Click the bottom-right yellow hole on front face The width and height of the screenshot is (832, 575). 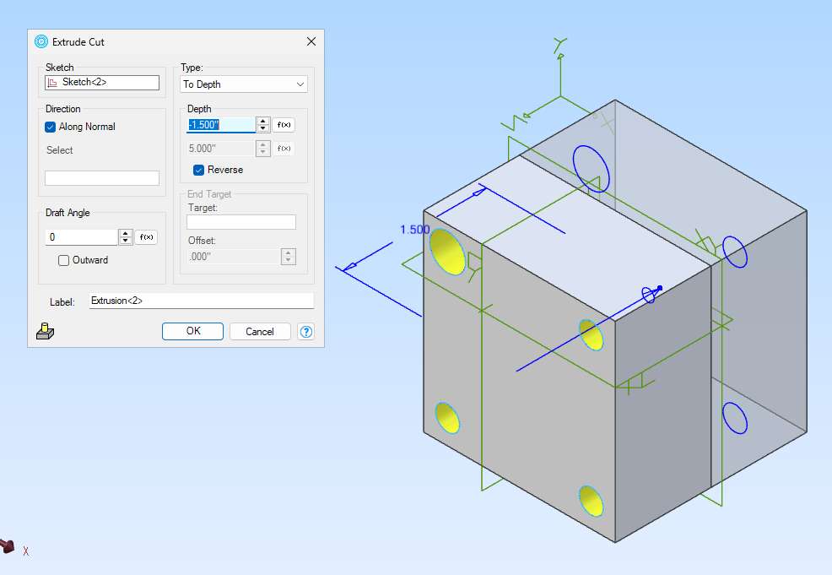tap(592, 501)
